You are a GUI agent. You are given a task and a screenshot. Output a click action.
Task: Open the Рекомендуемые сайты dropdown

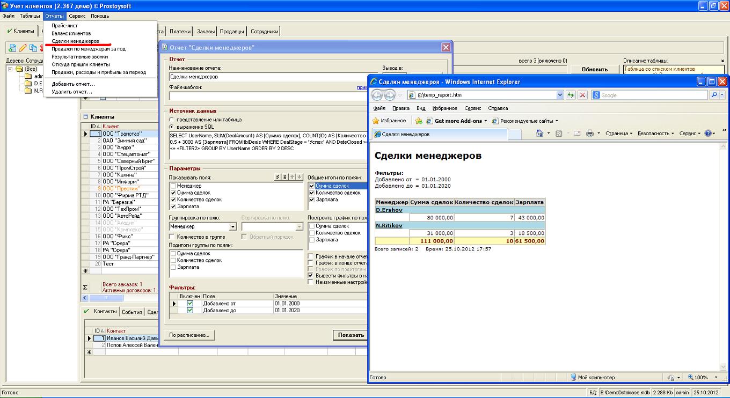coord(557,121)
